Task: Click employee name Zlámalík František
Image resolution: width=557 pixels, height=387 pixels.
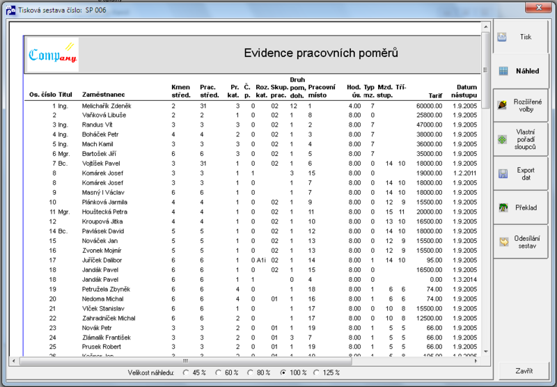Action: (107, 338)
